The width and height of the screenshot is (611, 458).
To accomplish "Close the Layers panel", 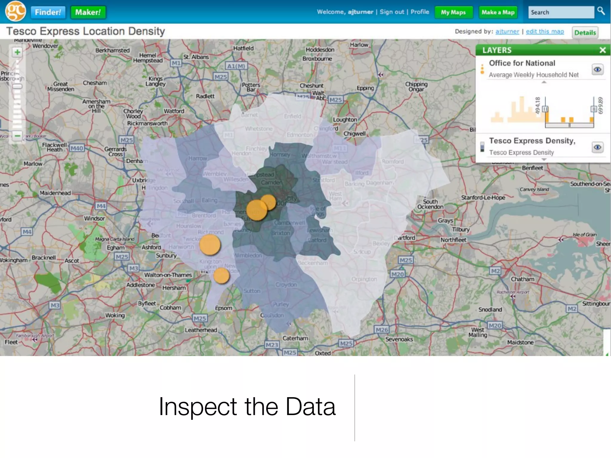I will [x=602, y=50].
